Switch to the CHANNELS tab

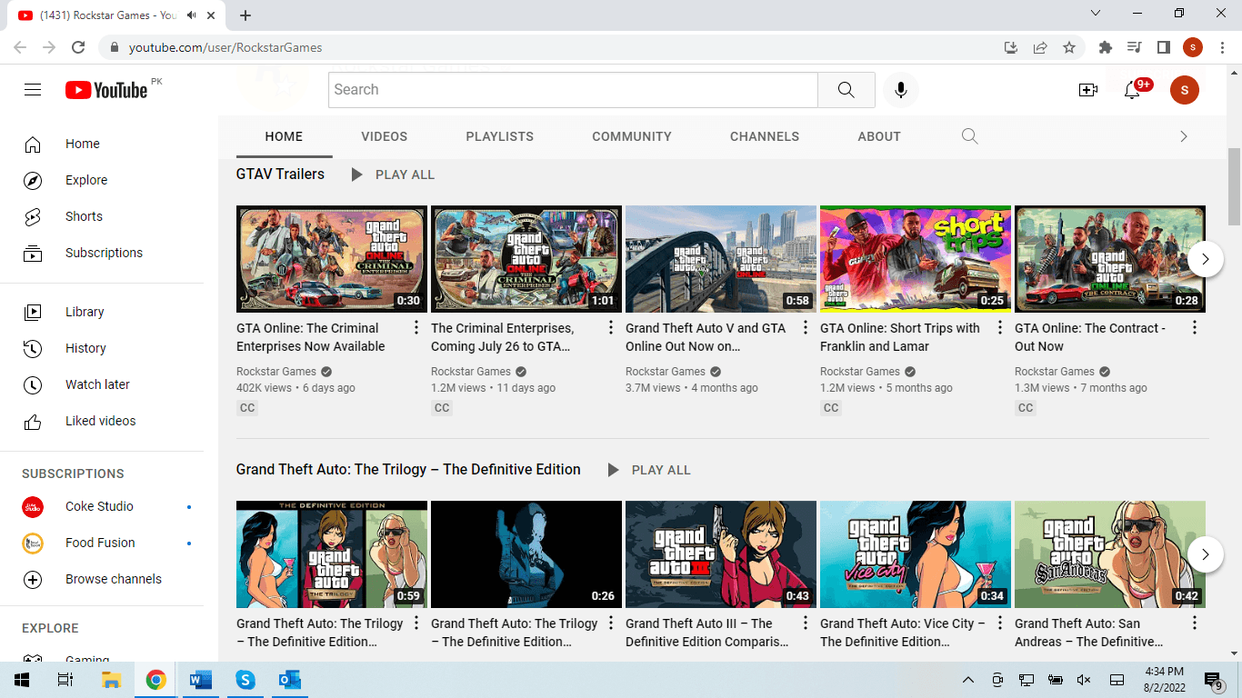(x=765, y=136)
